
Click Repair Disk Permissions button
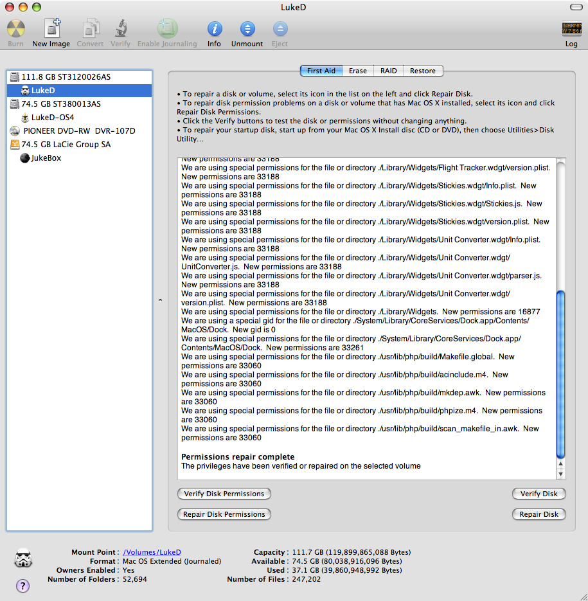point(224,514)
